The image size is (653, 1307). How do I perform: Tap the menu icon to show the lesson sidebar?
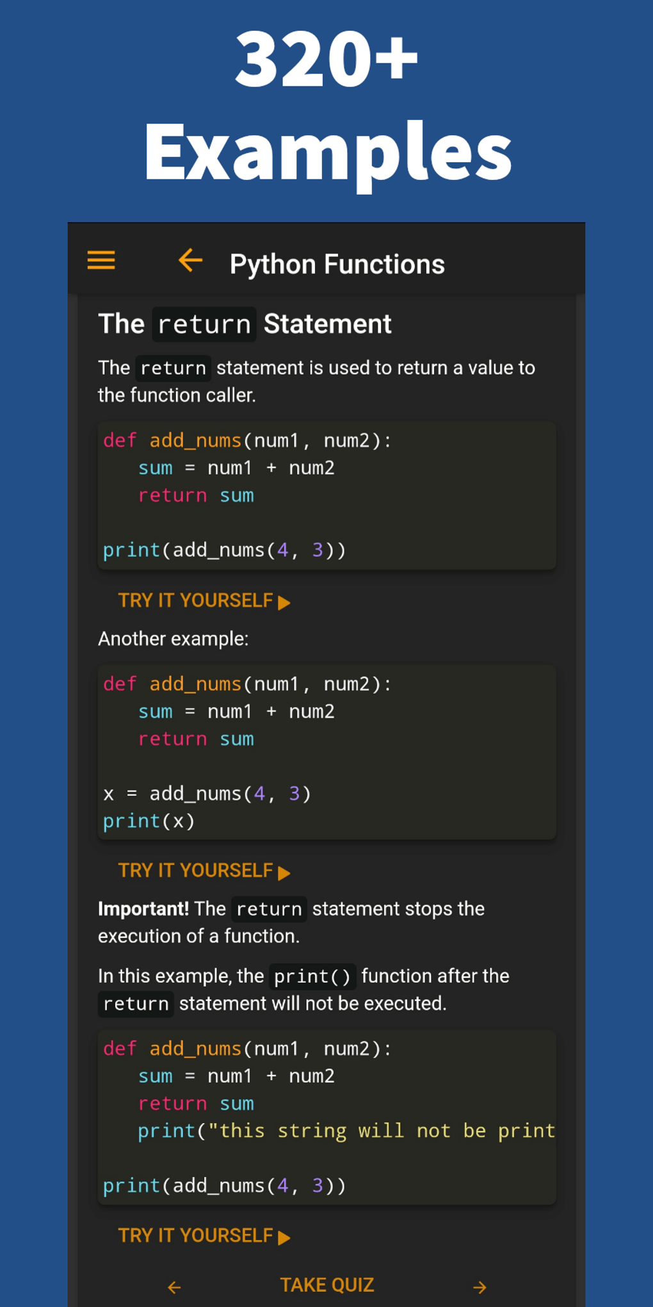100,261
